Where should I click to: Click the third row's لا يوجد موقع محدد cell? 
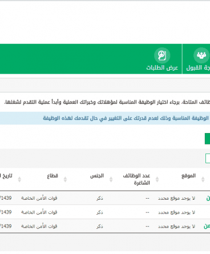176,226
